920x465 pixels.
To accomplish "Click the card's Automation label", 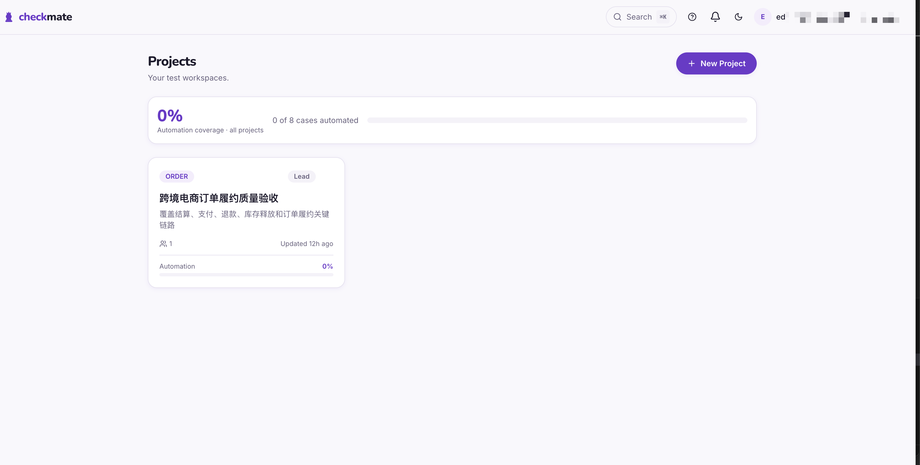I will [x=177, y=266].
